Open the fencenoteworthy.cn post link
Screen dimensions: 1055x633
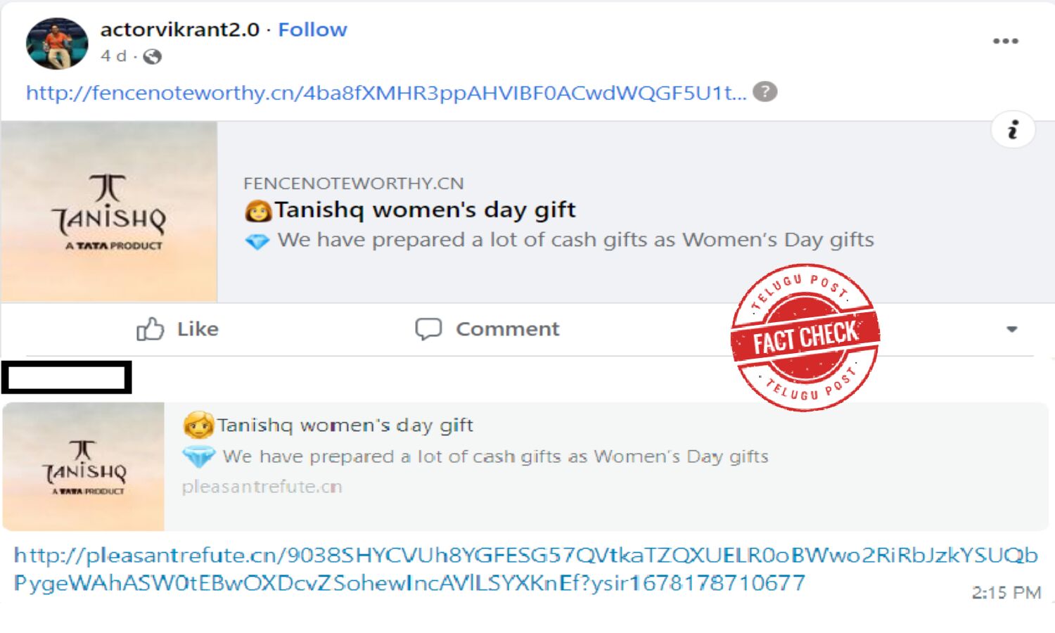point(386,93)
